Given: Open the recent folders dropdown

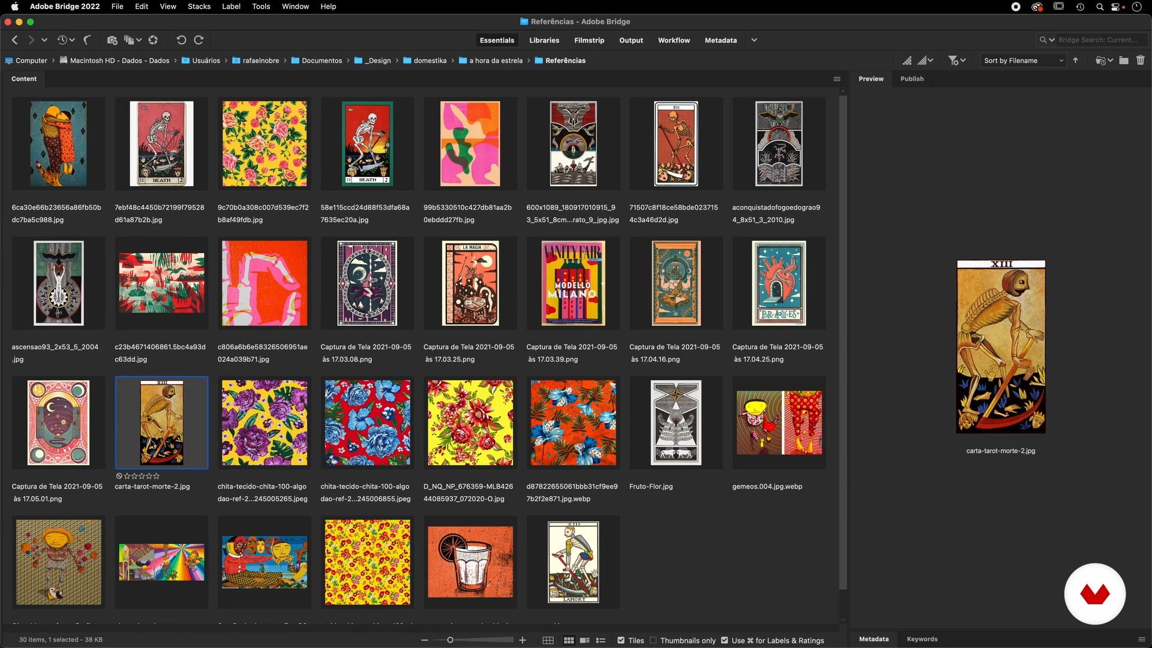Looking at the screenshot, I should click(1104, 61).
